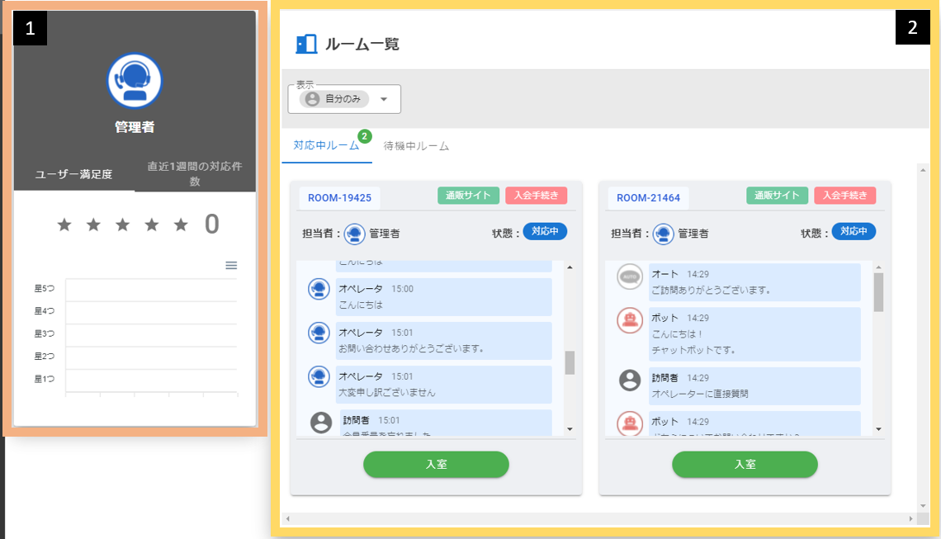
Task: Click the オート avatar in ROOM-21464 chat
Action: 630,277
